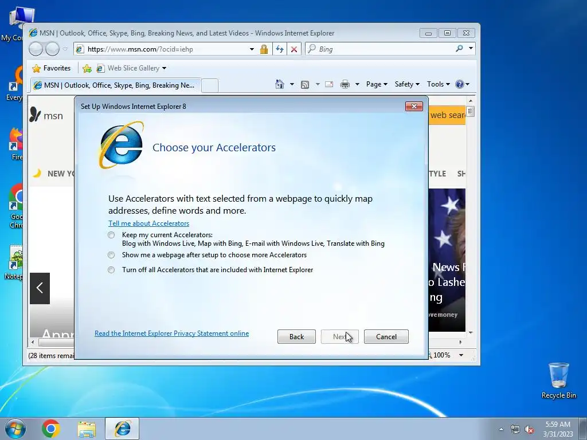The width and height of the screenshot is (587, 440).
Task: Expand the Feeds dropdown arrow
Action: (318, 84)
